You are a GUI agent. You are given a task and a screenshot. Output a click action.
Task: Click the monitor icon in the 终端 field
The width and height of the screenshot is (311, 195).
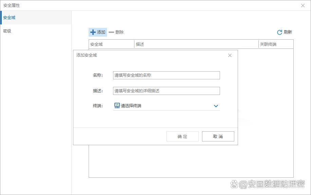tap(117, 106)
